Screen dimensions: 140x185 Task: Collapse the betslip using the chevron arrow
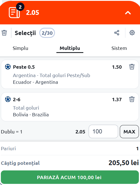[x=128, y=13]
